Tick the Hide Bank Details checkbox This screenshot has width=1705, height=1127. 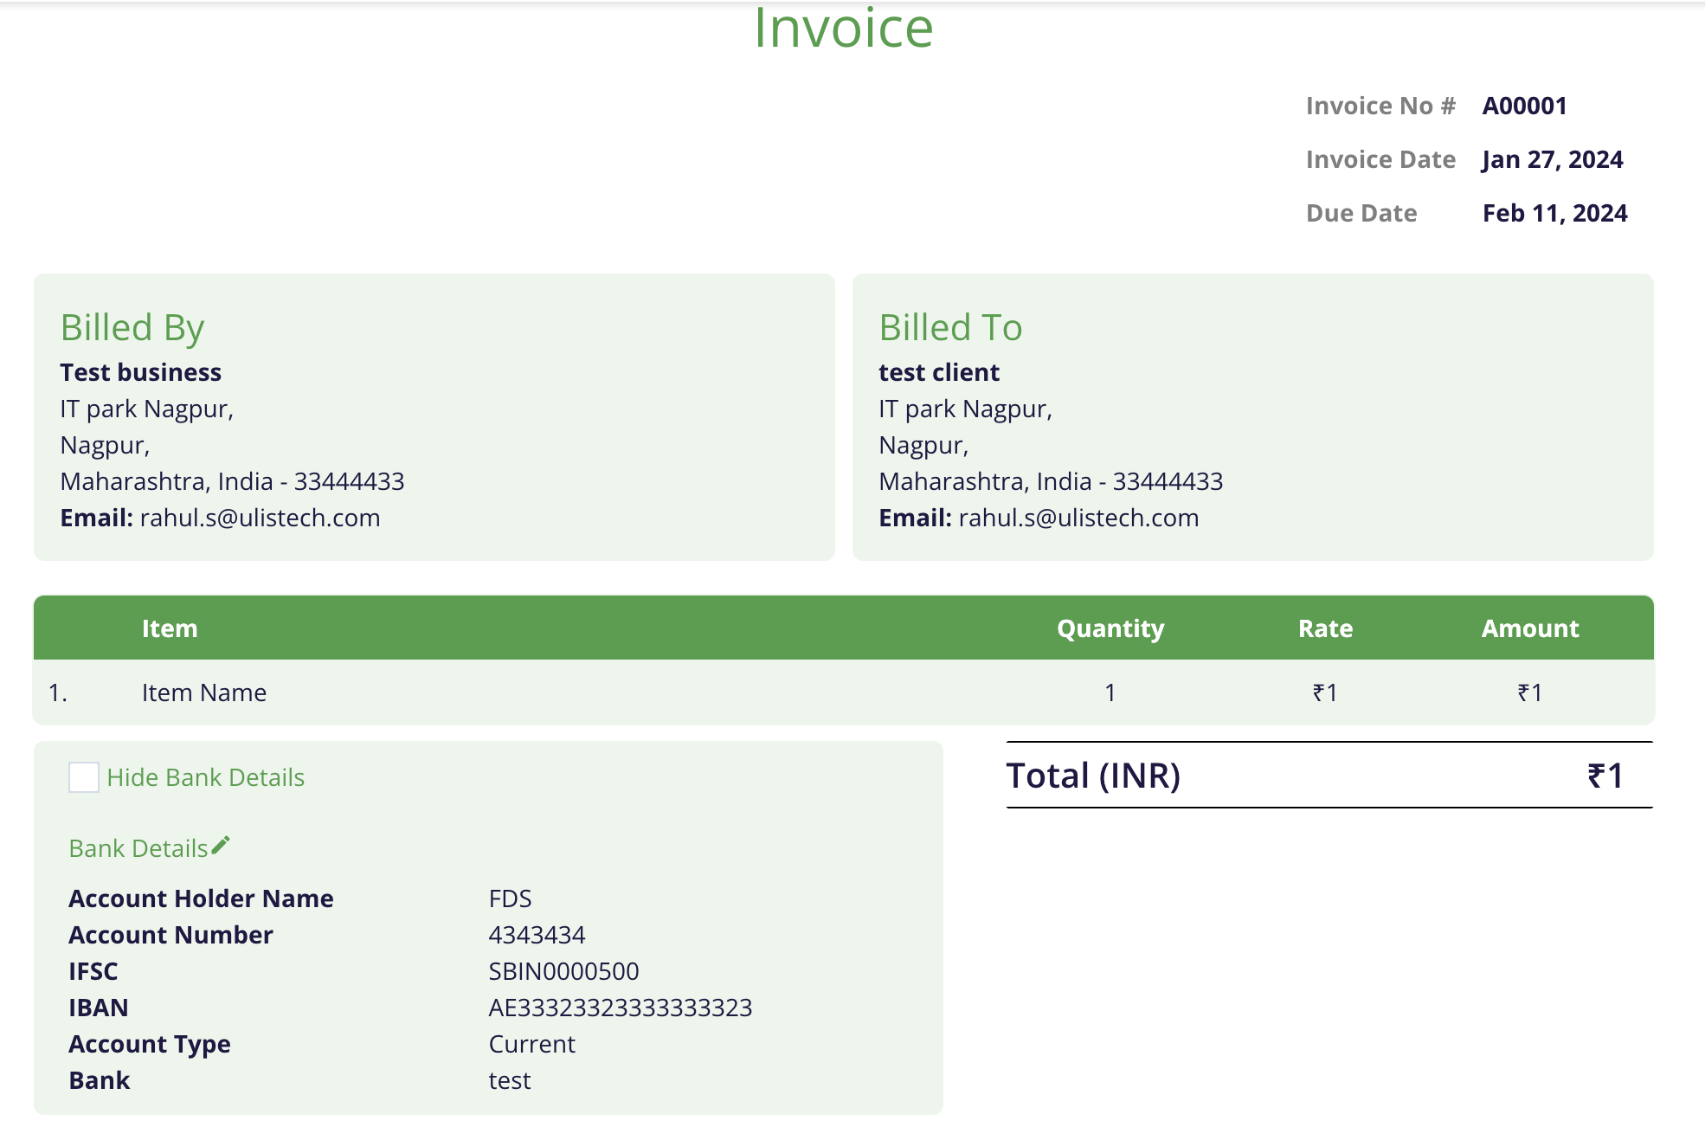click(84, 777)
